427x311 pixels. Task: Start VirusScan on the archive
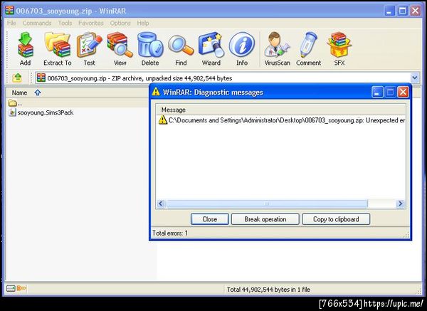point(277,45)
